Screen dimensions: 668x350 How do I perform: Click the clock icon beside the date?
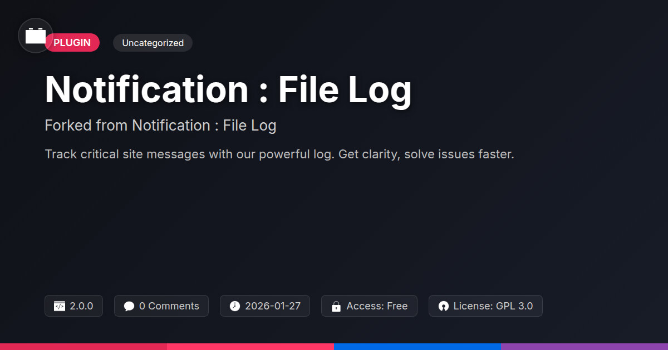235,306
